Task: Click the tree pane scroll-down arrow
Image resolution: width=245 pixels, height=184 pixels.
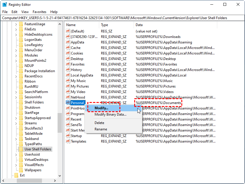Action: click(x=60, y=176)
